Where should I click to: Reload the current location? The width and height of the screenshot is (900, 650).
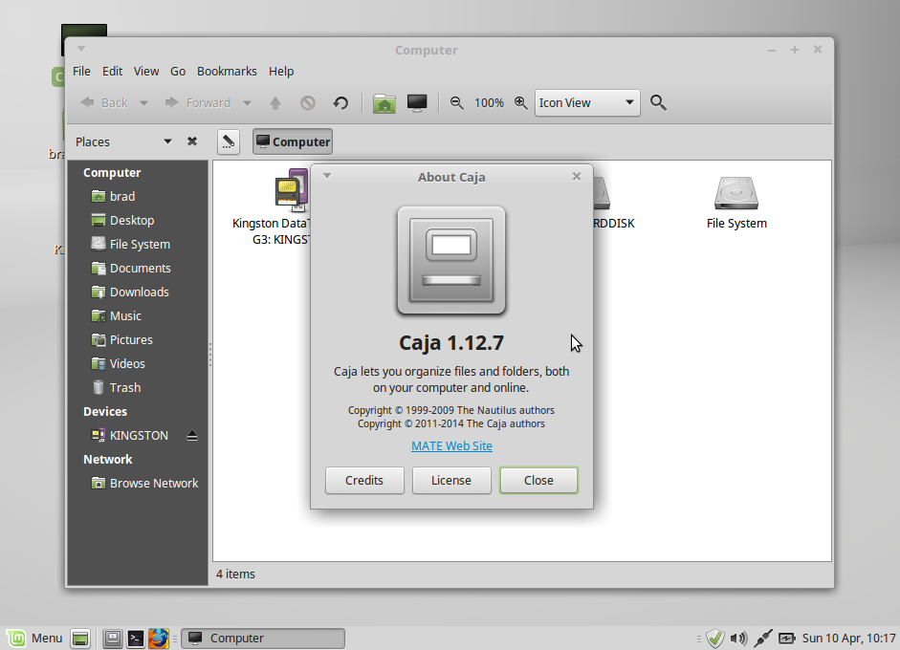tap(340, 103)
